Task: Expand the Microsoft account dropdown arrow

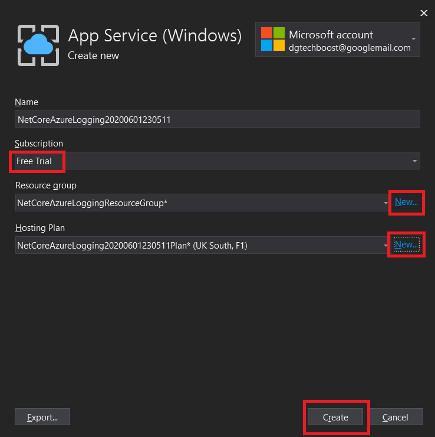Action: [414, 39]
